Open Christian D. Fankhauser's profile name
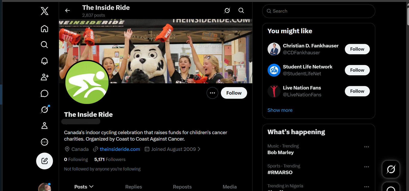 [x=311, y=46]
